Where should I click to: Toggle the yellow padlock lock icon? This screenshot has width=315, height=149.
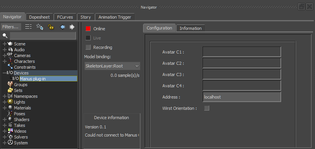51,27
